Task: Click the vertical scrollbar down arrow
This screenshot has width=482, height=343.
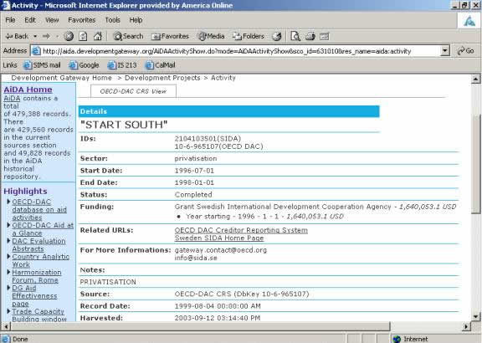Action: [475, 316]
